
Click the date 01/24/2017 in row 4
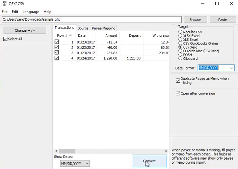tap(86, 58)
